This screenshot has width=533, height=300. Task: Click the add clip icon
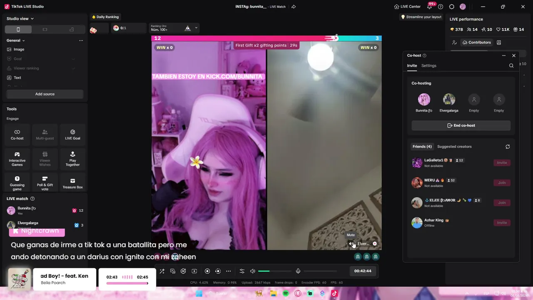click(x=194, y=271)
